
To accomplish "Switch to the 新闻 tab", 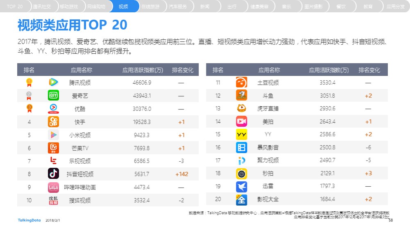I will pos(205,7).
